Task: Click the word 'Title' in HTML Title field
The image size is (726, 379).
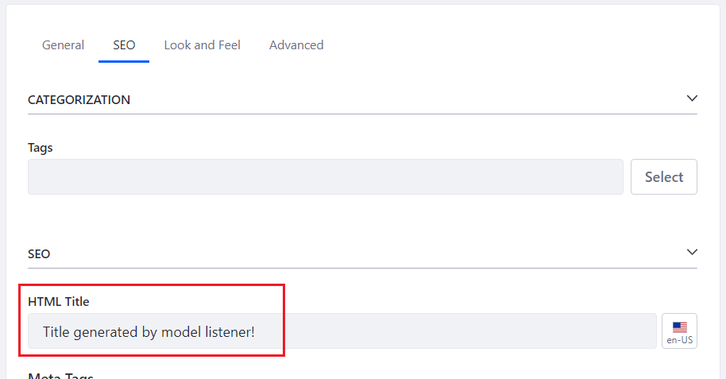Action: click(56, 332)
